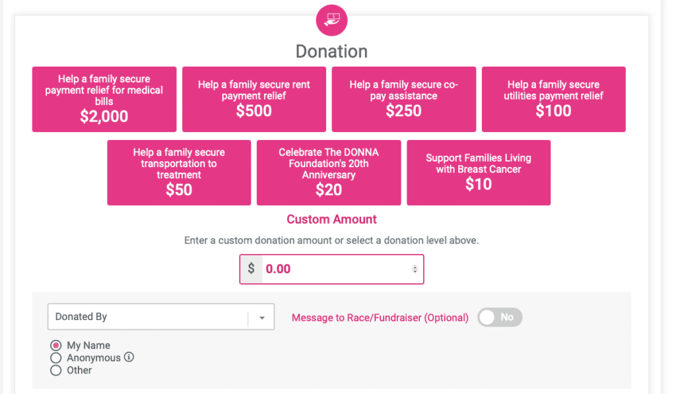The width and height of the screenshot is (676, 394).
Task: Toggle the Message to Race/Fundraiser switch
Action: click(500, 317)
